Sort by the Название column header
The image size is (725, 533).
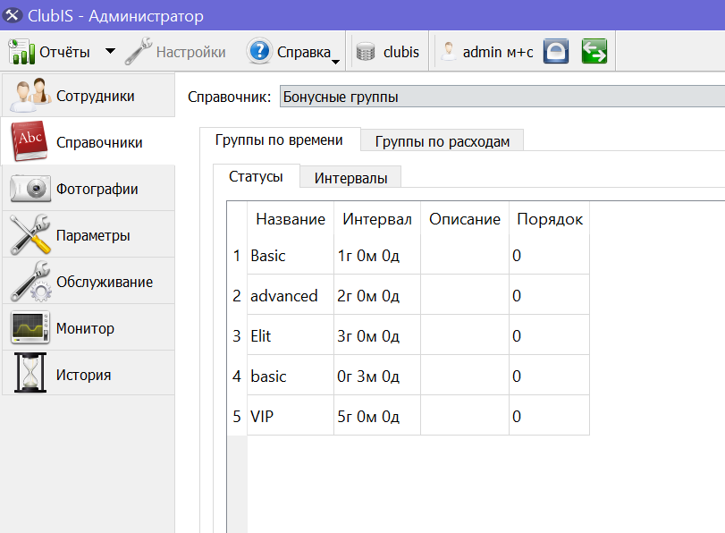[291, 219]
